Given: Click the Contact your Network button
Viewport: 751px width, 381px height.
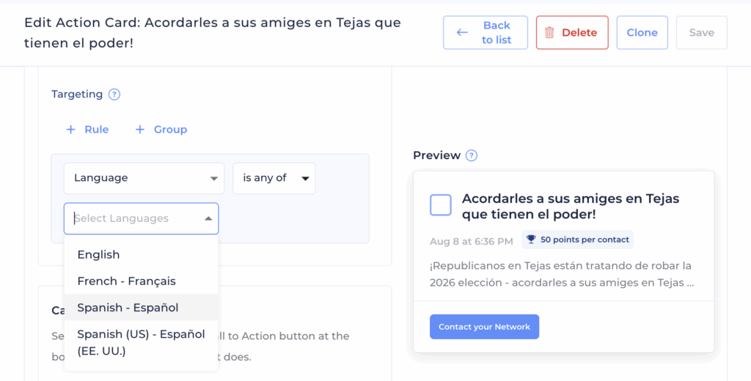Looking at the screenshot, I should pyautogui.click(x=484, y=327).
